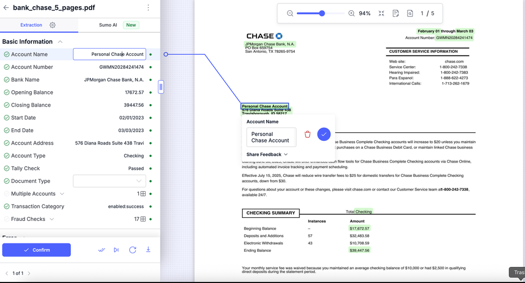
Task: Select the Bank Name value JPMorgan Chase Bank, N.A.
Action: tap(114, 79)
